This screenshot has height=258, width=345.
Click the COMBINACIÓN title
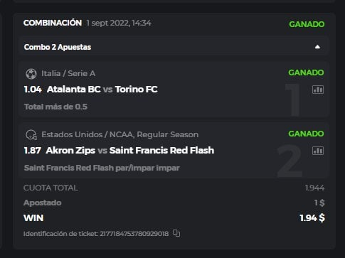(x=53, y=23)
